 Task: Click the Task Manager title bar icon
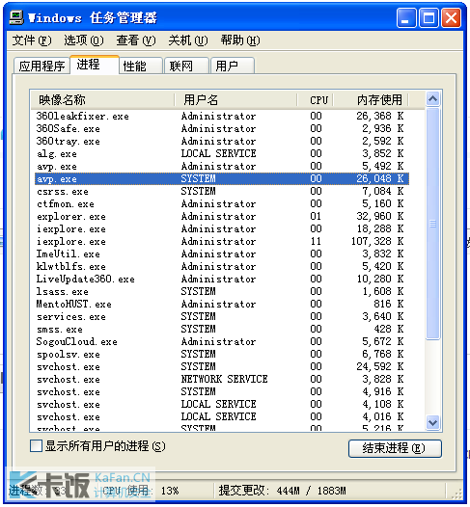pyautogui.click(x=16, y=17)
